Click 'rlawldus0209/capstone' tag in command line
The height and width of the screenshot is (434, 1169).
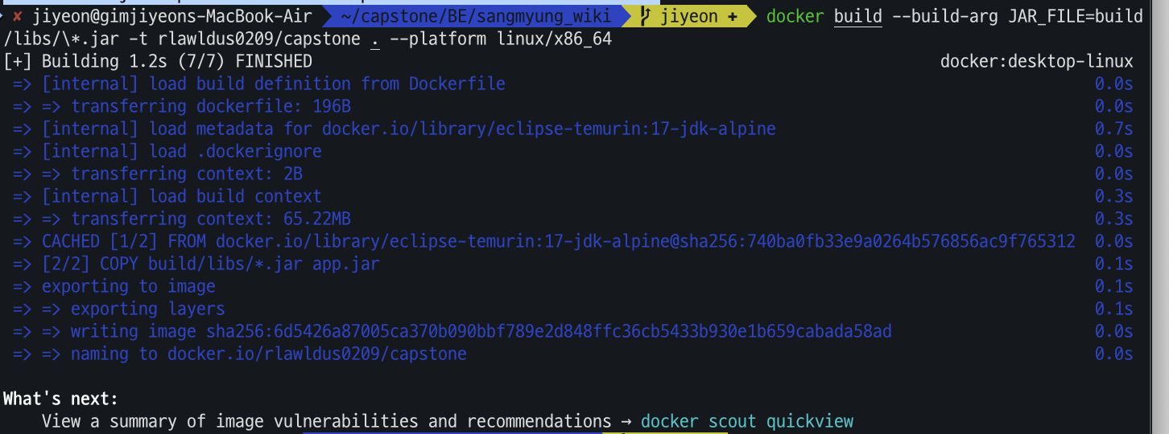tap(259, 39)
